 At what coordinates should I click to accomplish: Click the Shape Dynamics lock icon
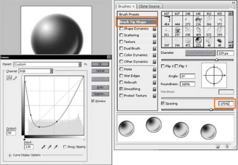154,29
